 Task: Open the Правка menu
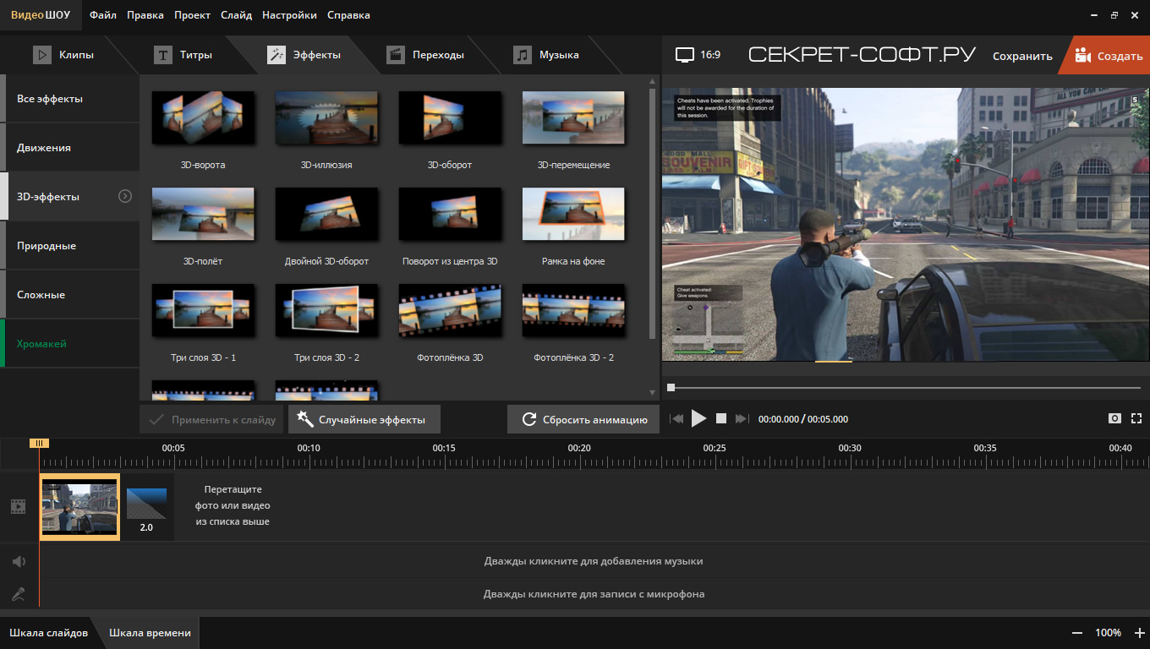point(145,15)
